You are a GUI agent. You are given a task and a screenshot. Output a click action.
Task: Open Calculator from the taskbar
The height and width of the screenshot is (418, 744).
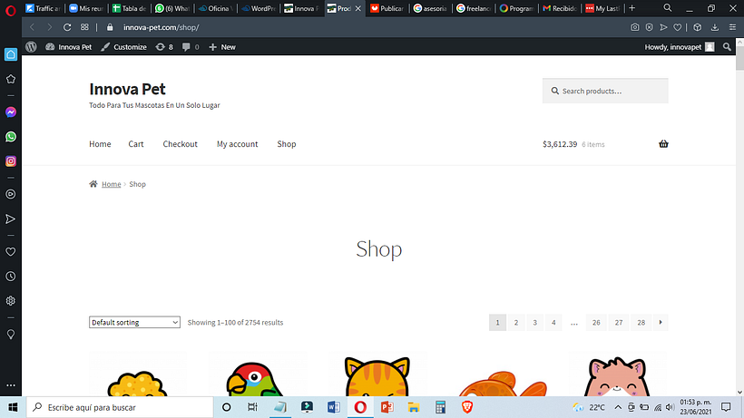(440, 407)
